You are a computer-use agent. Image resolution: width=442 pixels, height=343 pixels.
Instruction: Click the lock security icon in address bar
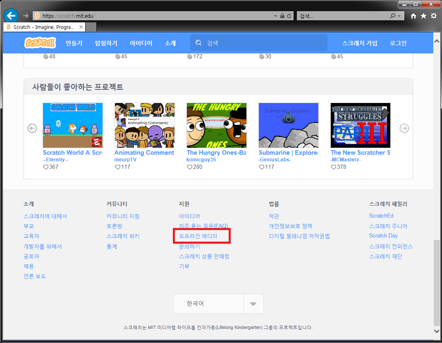pos(282,16)
